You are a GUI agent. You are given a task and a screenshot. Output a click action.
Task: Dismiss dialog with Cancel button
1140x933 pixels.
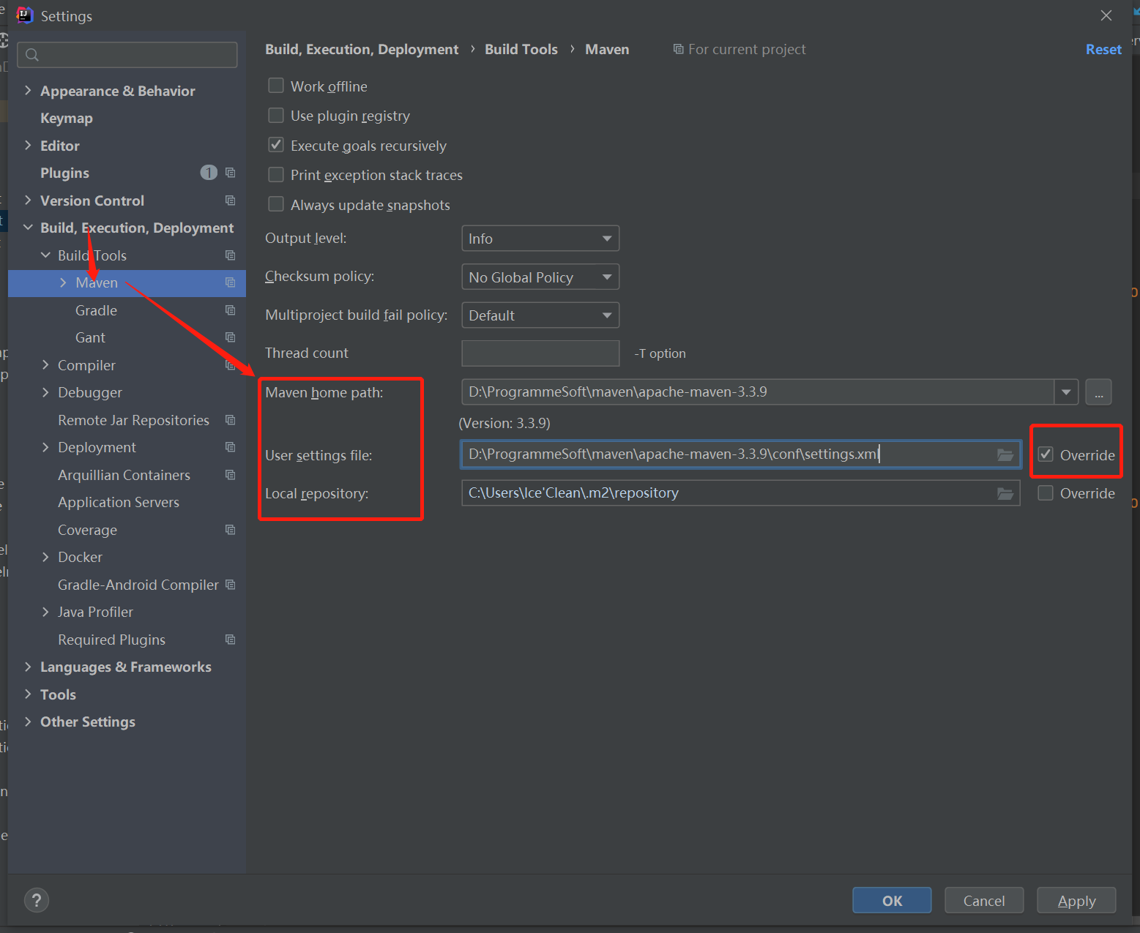click(984, 901)
